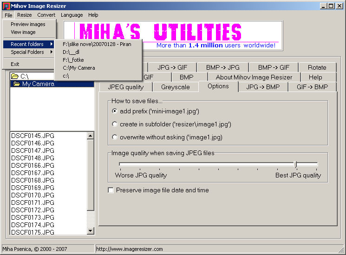Pick recent folder C:\My Camera
The height and width of the screenshot is (255, 346).
pyautogui.click(x=79, y=68)
